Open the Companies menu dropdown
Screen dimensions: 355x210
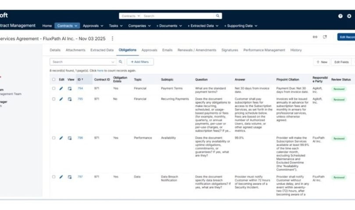[x=139, y=26]
